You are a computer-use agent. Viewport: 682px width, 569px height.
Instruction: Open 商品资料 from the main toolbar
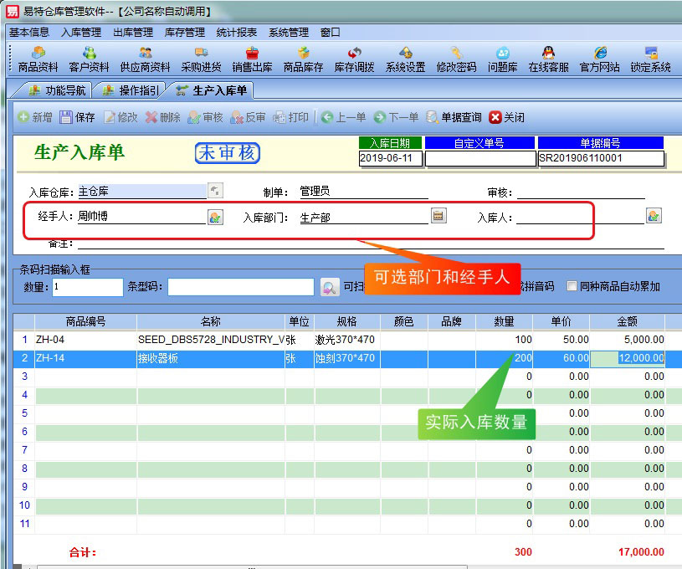38,59
